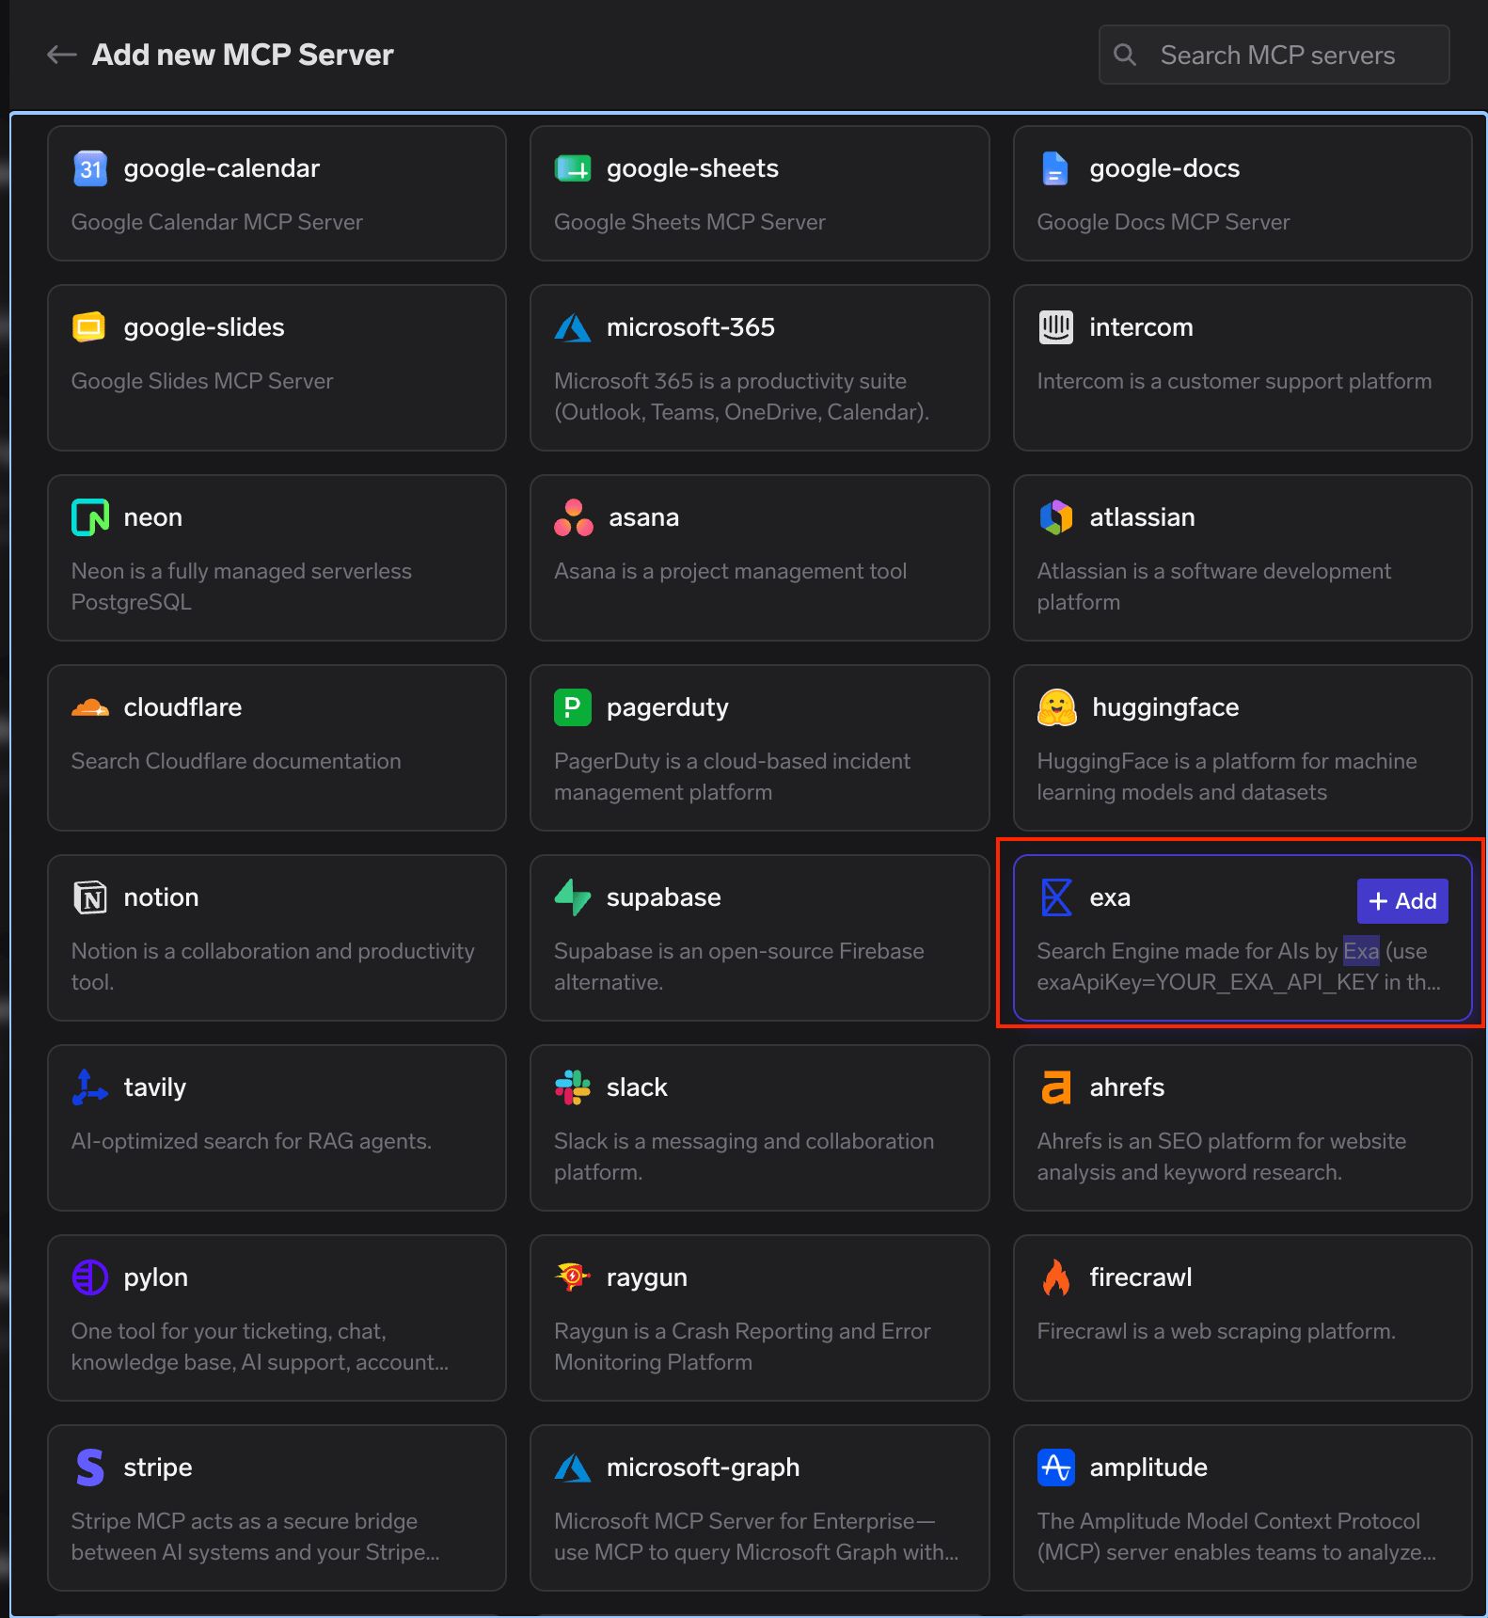Click the microsoft-graph logo icon
Image resolution: width=1488 pixels, height=1618 pixels.
coord(573,1467)
